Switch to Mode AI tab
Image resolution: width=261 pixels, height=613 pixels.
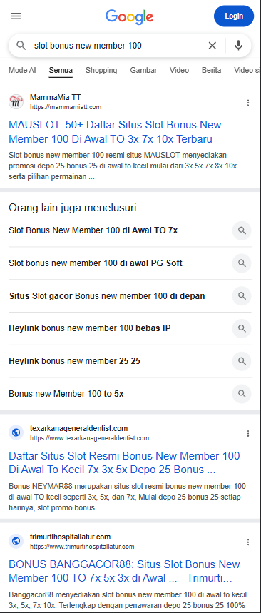click(x=22, y=71)
